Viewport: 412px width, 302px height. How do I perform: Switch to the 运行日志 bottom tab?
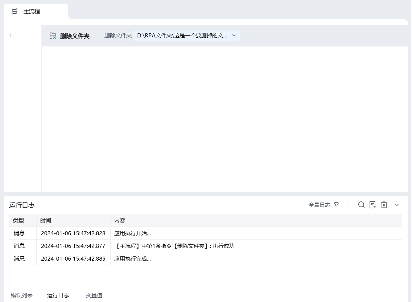(x=58, y=295)
